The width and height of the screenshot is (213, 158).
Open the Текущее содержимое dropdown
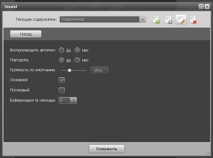tap(143, 20)
